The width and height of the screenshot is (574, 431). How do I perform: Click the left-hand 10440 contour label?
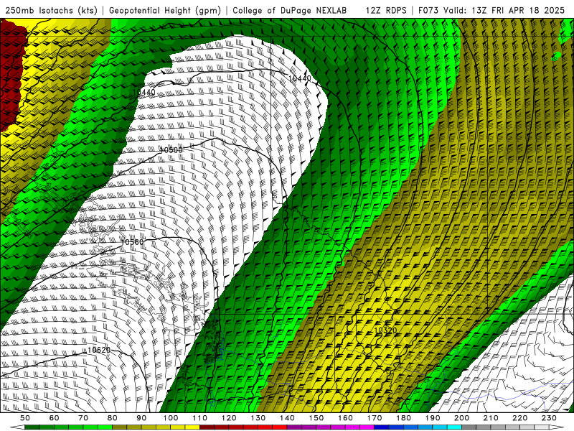(144, 92)
